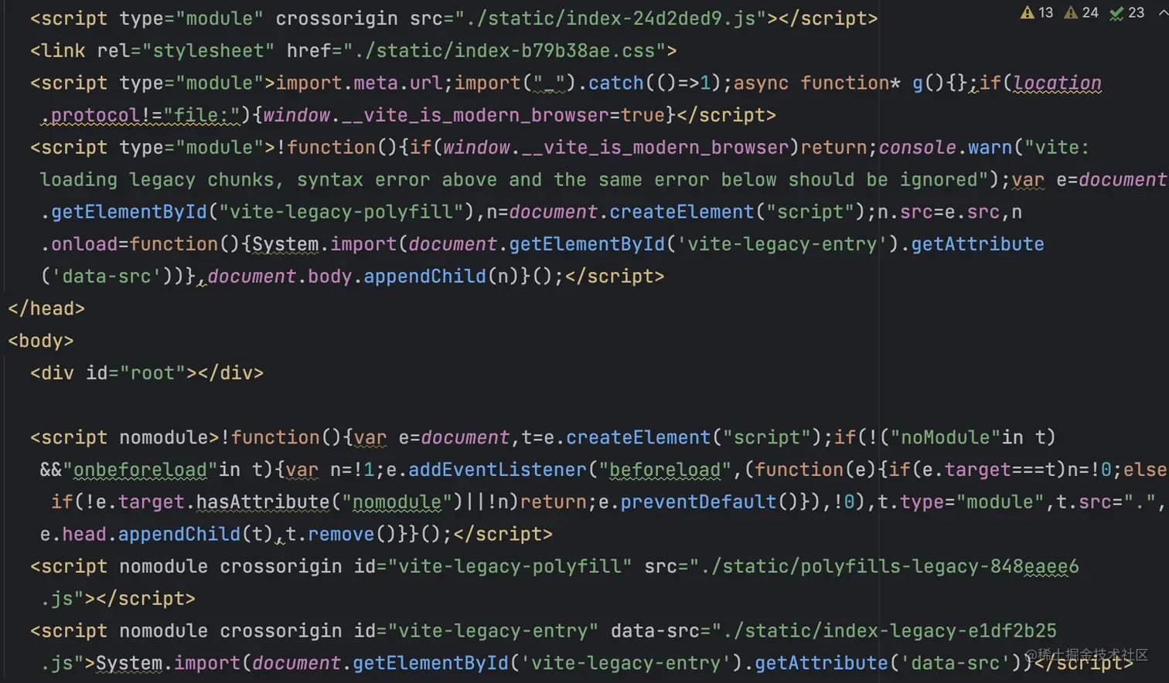Click ./static/index-legacy-e1df2b25 data-src path
The image size is (1169, 683).
tap(889, 631)
